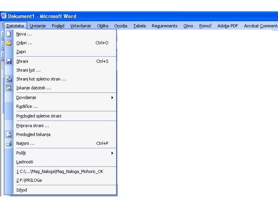278x208 pixels.
Task: Expand the Dovoljenje submenu arrow
Action: point(112,97)
